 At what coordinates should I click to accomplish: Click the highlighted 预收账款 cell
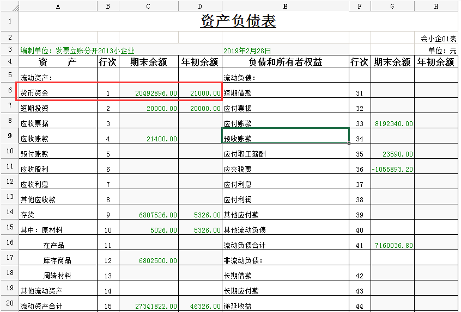(x=286, y=136)
